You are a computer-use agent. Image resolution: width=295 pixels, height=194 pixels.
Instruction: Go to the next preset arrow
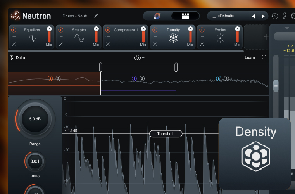point(263,16)
